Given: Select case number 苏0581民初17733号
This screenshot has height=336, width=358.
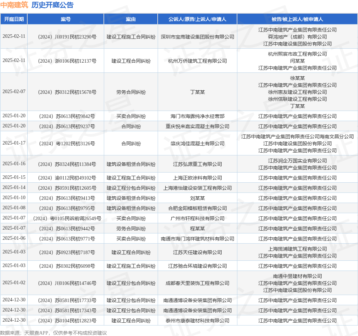Looking at the screenshot, I should [67, 301].
